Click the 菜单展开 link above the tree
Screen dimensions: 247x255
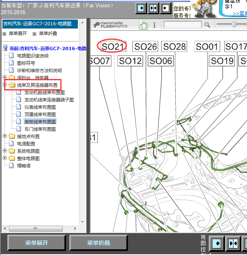click(x=18, y=33)
